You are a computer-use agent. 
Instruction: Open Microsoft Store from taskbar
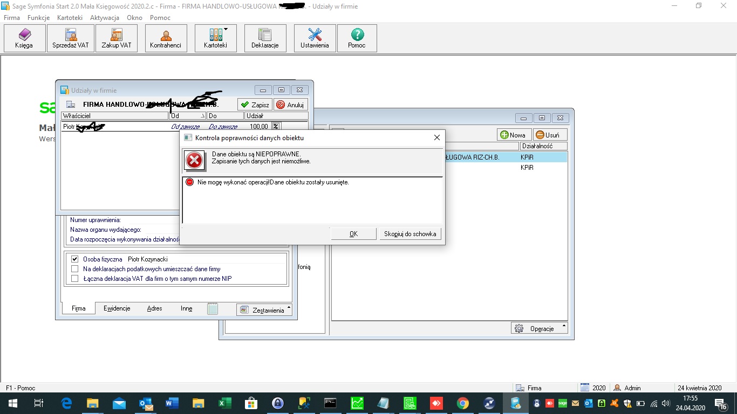pyautogui.click(x=251, y=403)
